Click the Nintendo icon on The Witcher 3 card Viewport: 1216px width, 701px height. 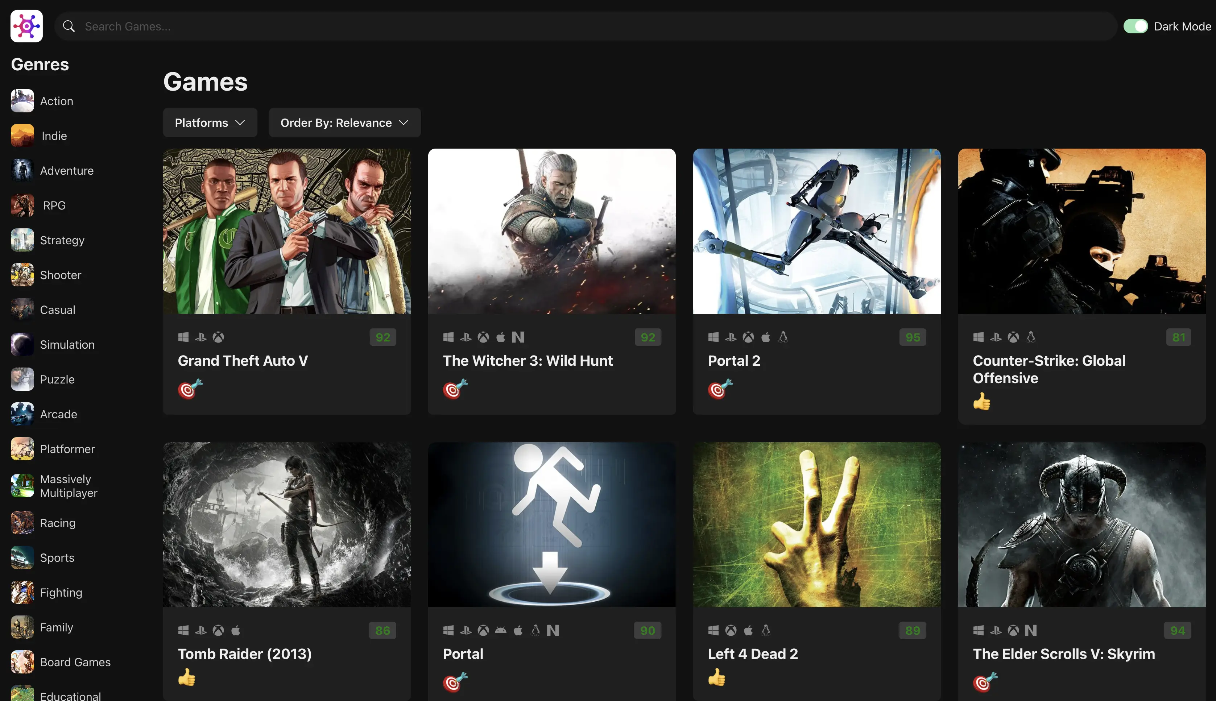click(x=518, y=337)
